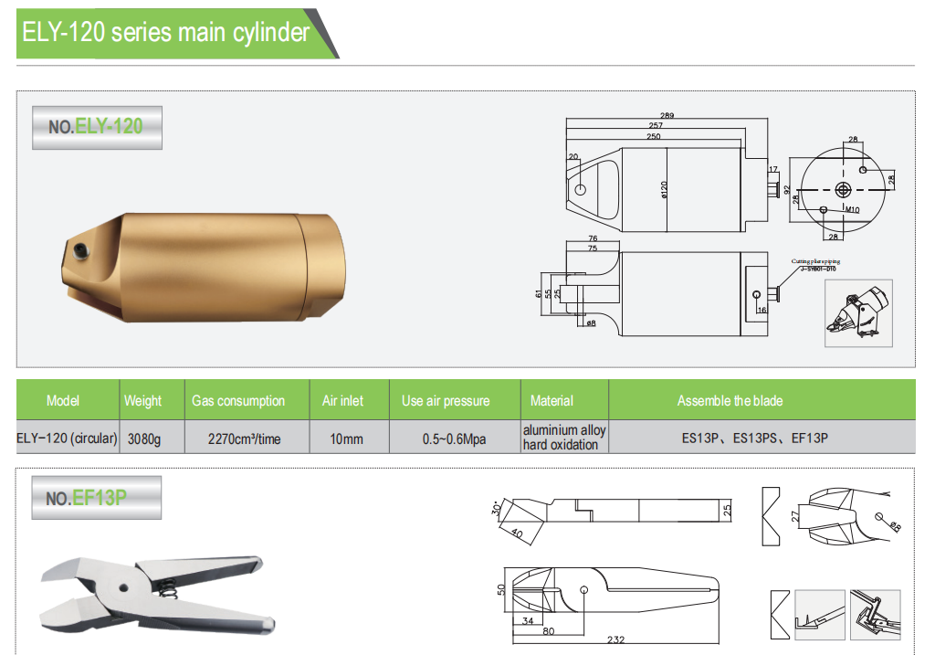Click the 'ELY-120 series main cylinder' heading

click(x=165, y=33)
